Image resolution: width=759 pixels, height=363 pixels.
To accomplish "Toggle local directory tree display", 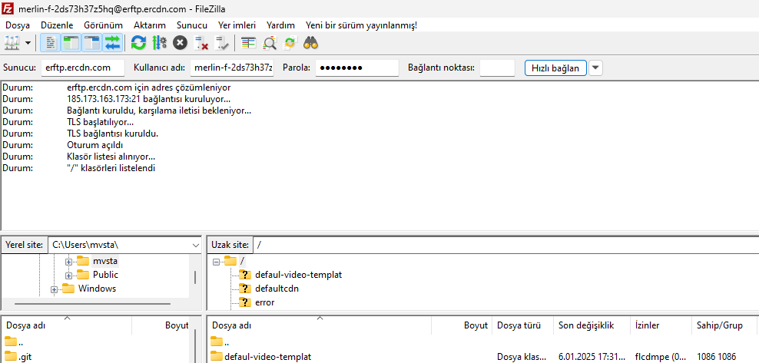I will (71, 43).
